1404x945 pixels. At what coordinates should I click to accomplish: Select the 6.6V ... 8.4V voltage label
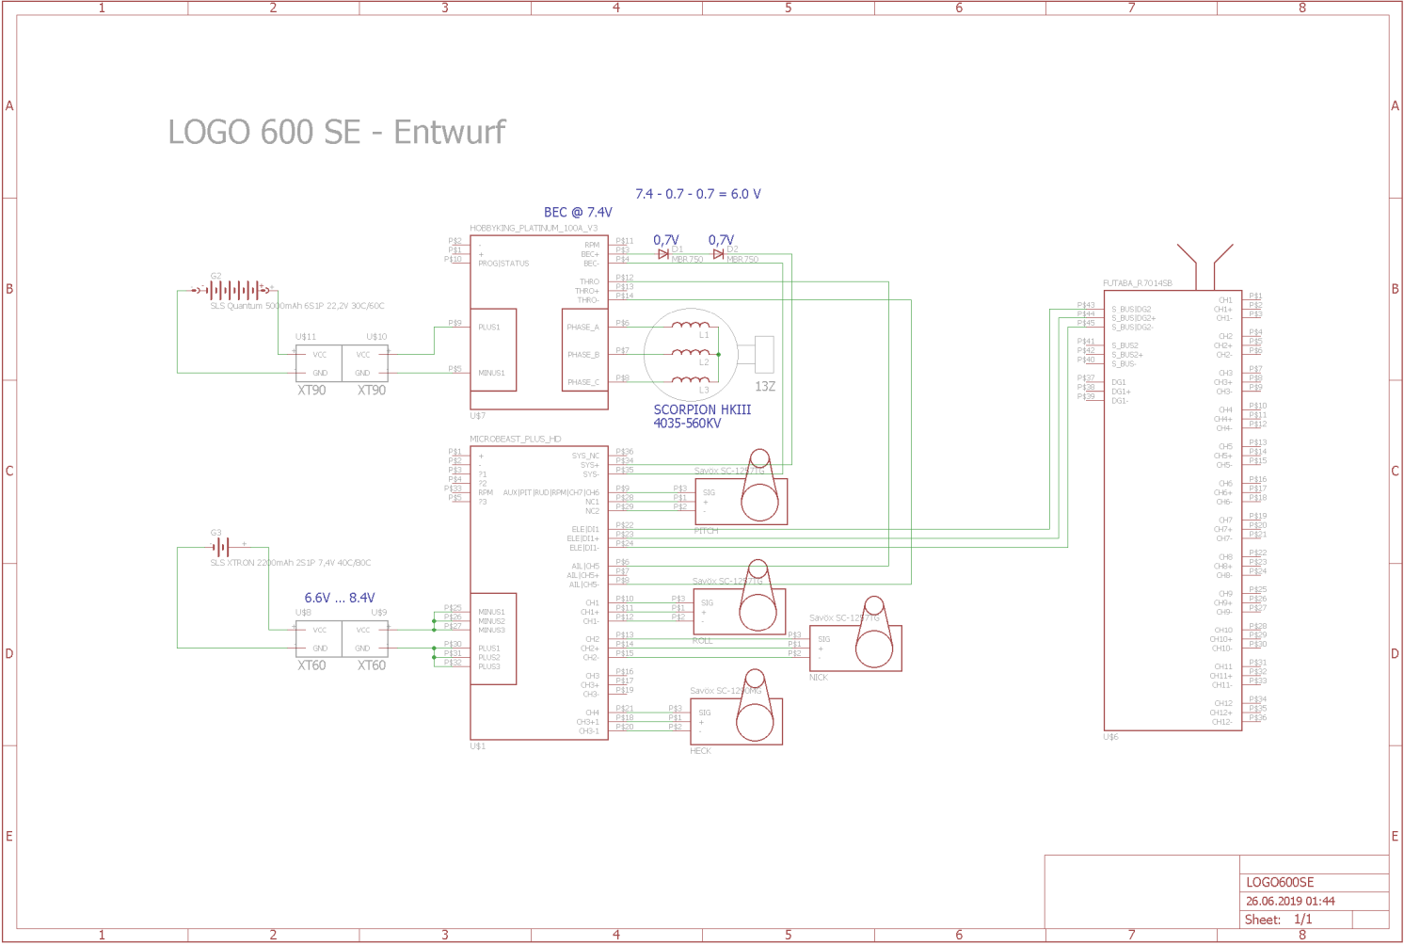click(x=340, y=598)
